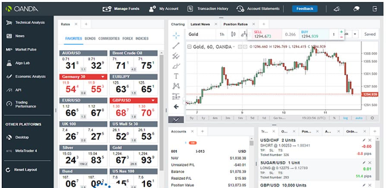Toggle the log scale on the chart
This screenshot has width=386, height=188.
point(345,118)
